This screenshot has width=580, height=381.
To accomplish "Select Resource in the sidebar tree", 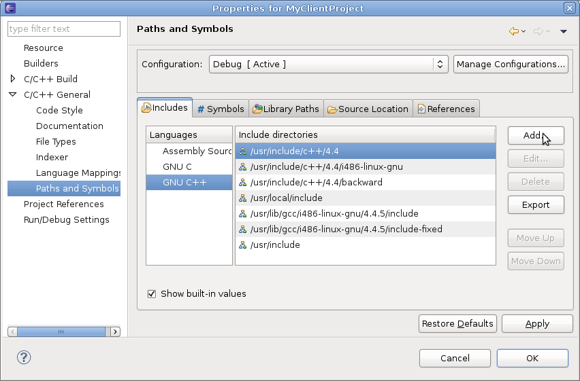I will pyautogui.click(x=44, y=48).
